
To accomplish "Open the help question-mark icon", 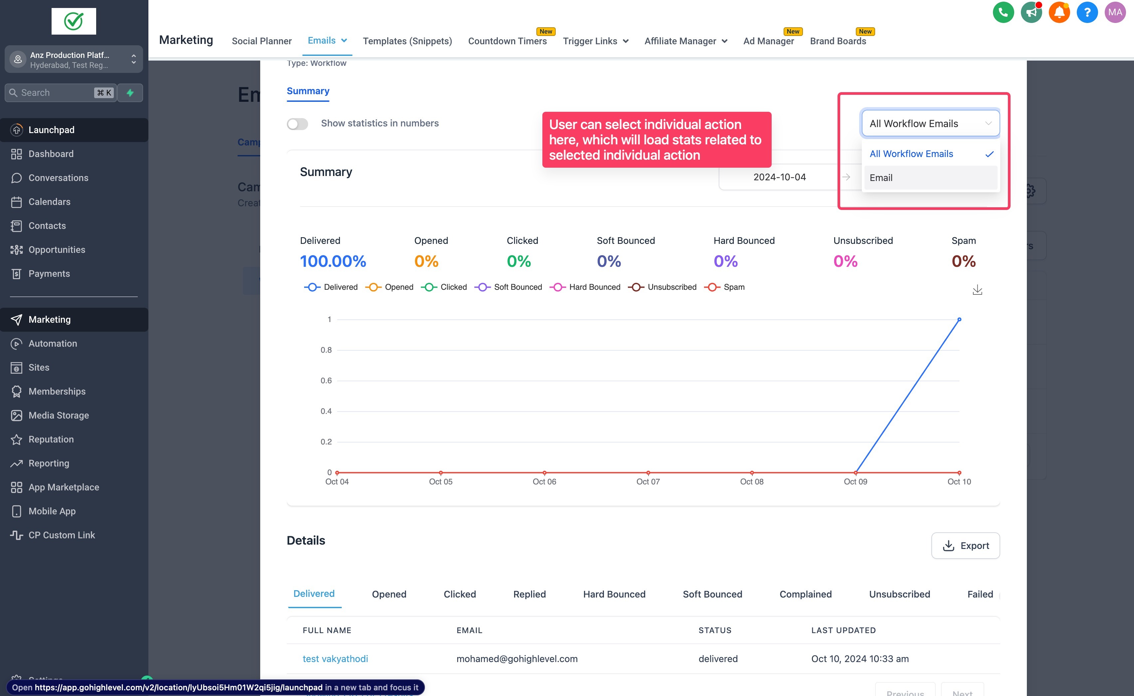I will (x=1087, y=12).
